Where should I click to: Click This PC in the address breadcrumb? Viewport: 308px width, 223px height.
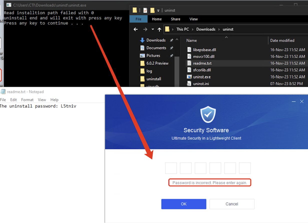click(183, 29)
